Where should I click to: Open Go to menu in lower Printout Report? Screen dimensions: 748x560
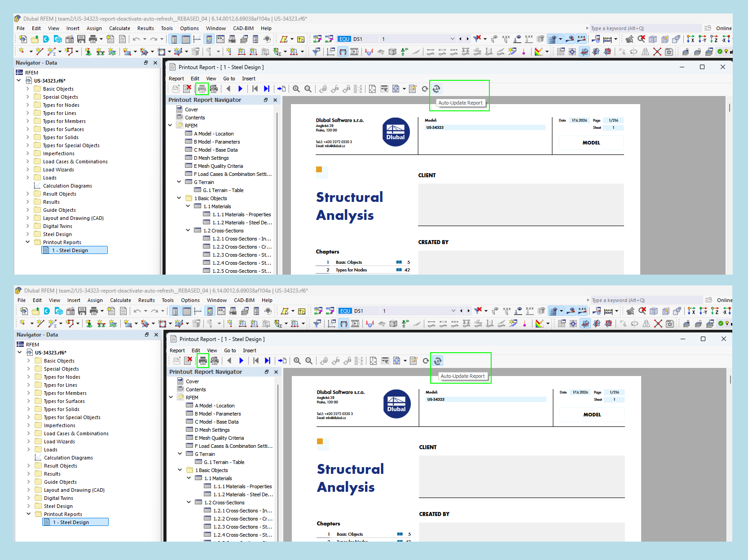[x=230, y=350]
